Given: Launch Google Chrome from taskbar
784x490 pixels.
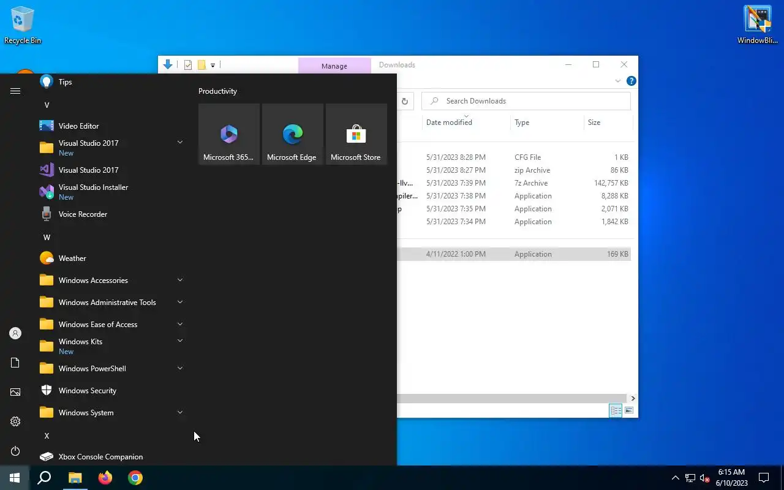Looking at the screenshot, I should click(135, 478).
